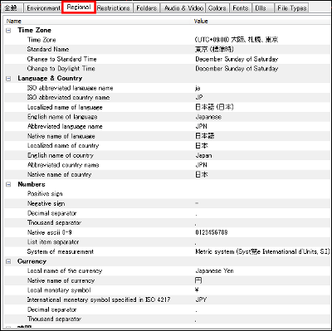Select Native name of currency row

tap(168, 280)
